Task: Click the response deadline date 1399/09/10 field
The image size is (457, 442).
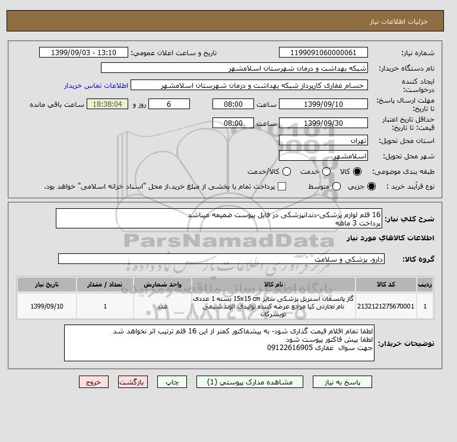Action: click(323, 104)
